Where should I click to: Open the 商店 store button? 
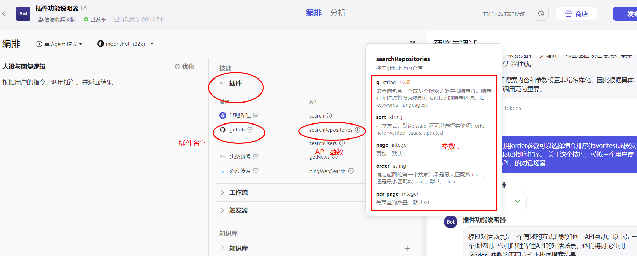click(577, 14)
